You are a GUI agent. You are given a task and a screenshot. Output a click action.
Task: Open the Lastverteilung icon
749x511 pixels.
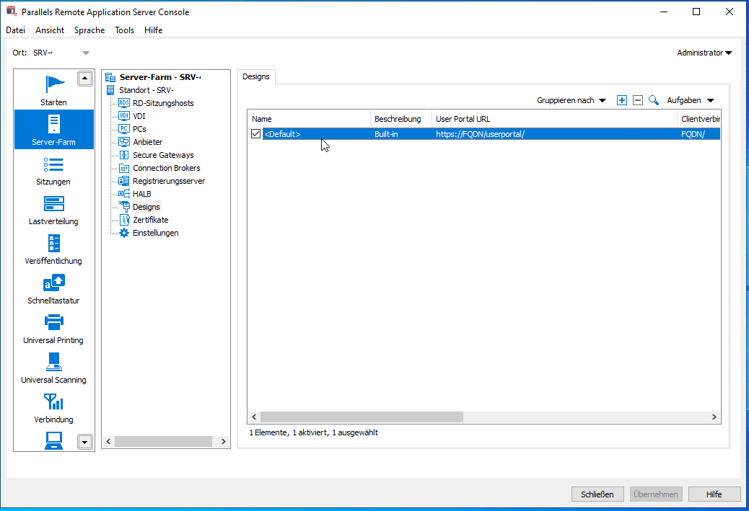[54, 204]
